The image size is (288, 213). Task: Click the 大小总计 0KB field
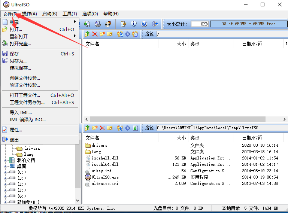coord(200,24)
